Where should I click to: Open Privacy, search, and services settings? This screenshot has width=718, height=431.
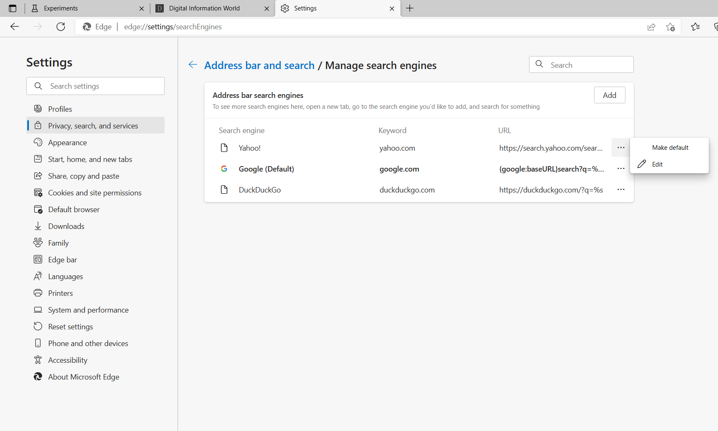coord(96,126)
